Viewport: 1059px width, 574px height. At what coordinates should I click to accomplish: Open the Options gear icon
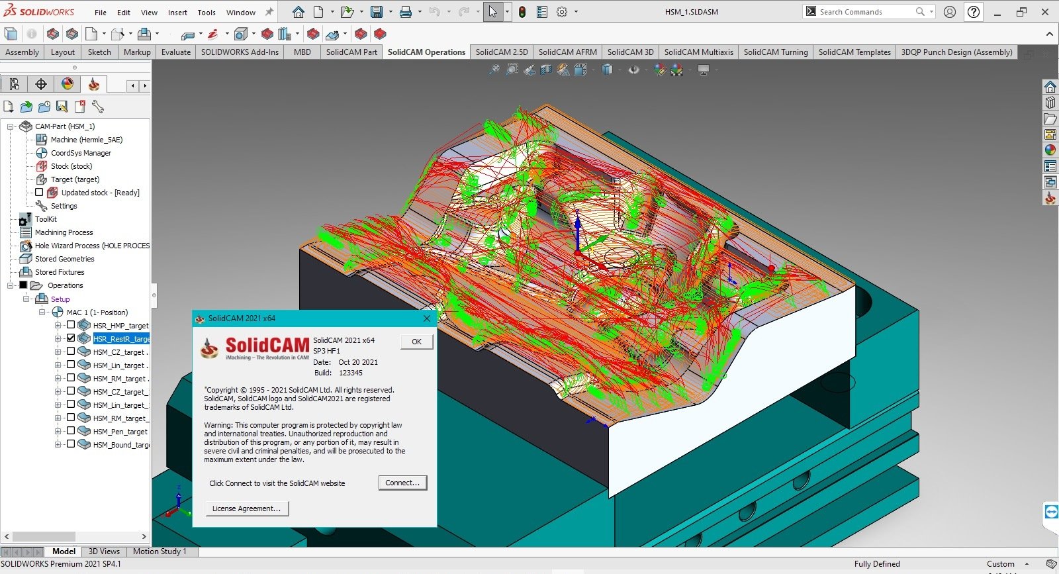(x=562, y=12)
